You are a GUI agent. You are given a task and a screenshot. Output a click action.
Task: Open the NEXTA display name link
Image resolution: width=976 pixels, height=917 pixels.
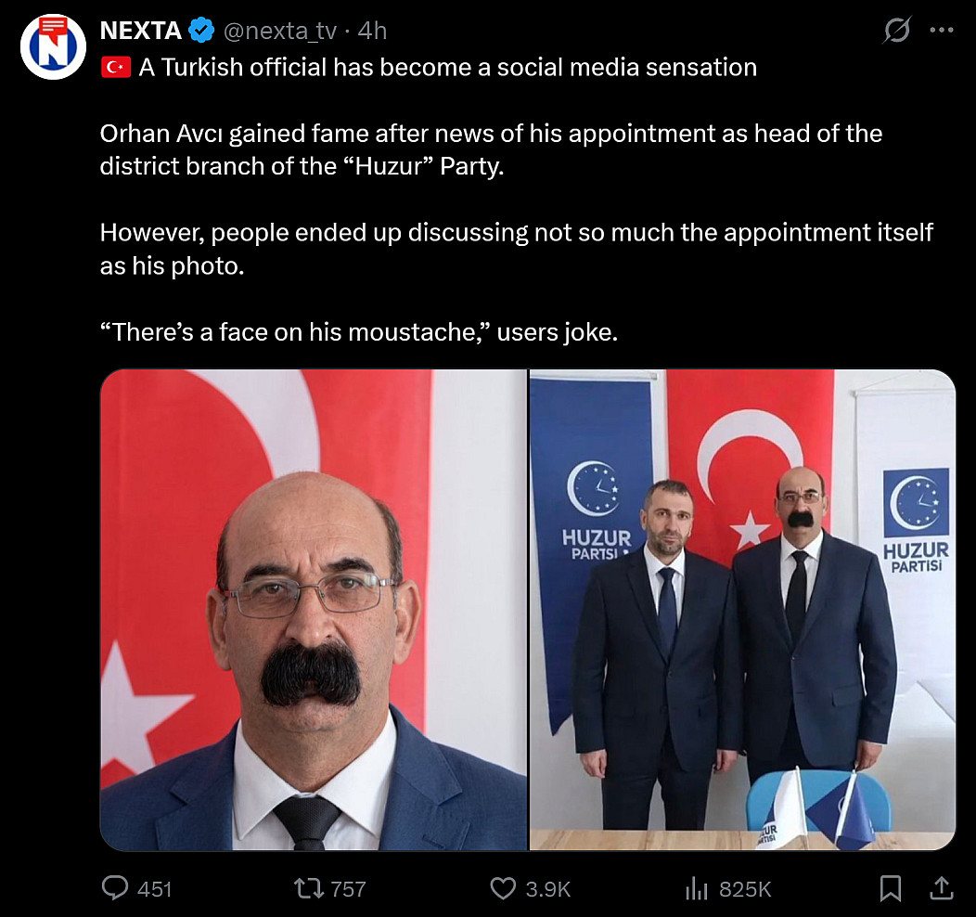coord(140,31)
